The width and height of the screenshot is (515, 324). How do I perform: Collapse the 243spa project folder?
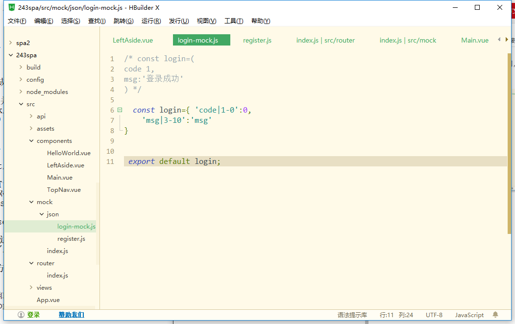[10, 55]
